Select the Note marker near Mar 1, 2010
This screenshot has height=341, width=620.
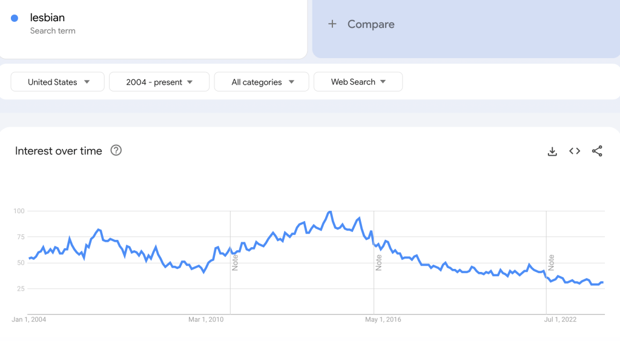(235, 262)
